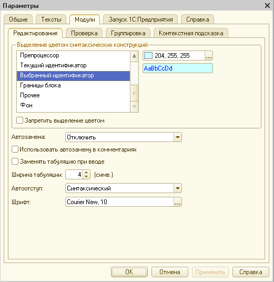Open the Тексты tab

[51, 19]
